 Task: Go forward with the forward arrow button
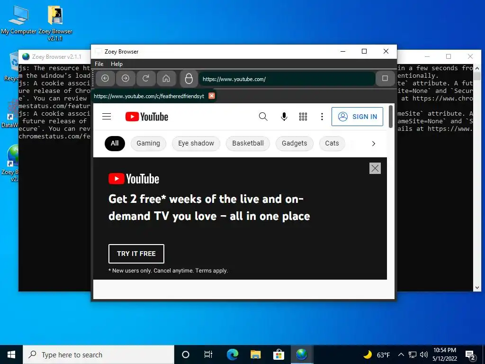pos(125,79)
